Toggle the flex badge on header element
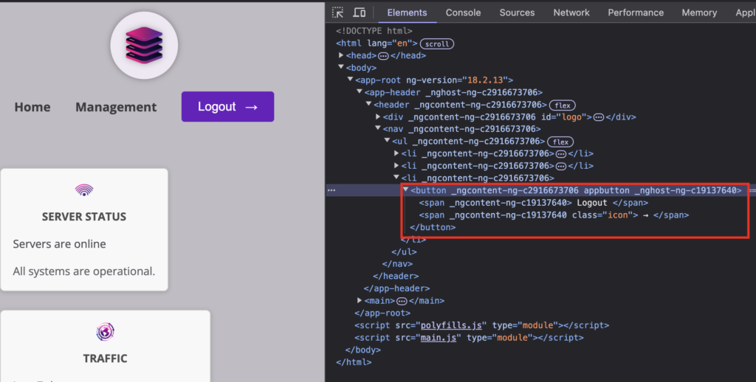Screen dimensions: 756x382 point(563,105)
